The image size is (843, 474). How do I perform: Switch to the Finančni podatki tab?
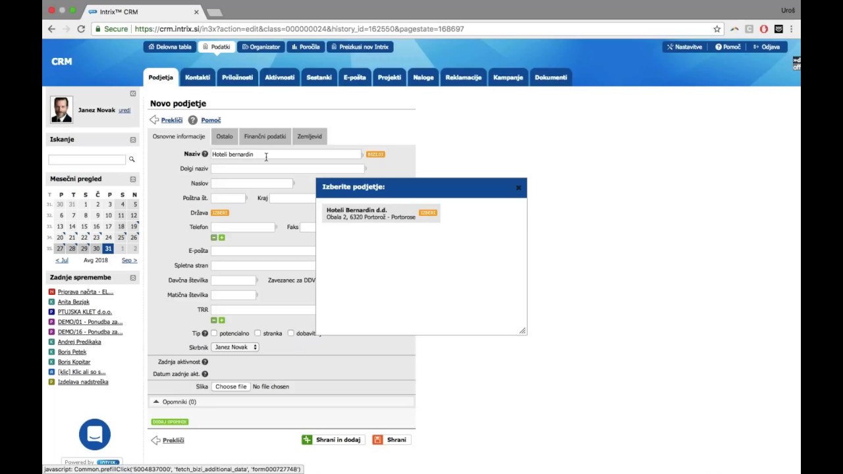coord(265,136)
